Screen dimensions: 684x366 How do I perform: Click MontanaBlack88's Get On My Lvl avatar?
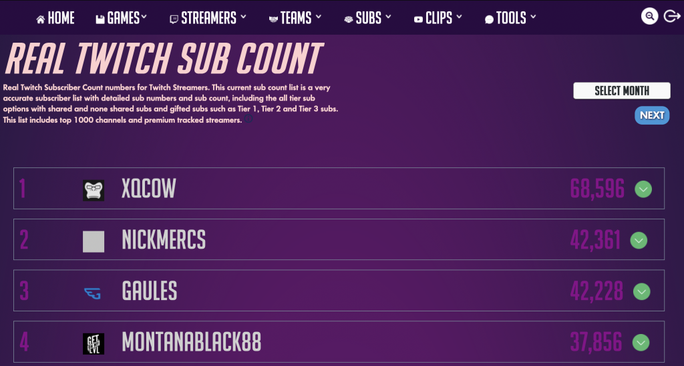coord(94,344)
